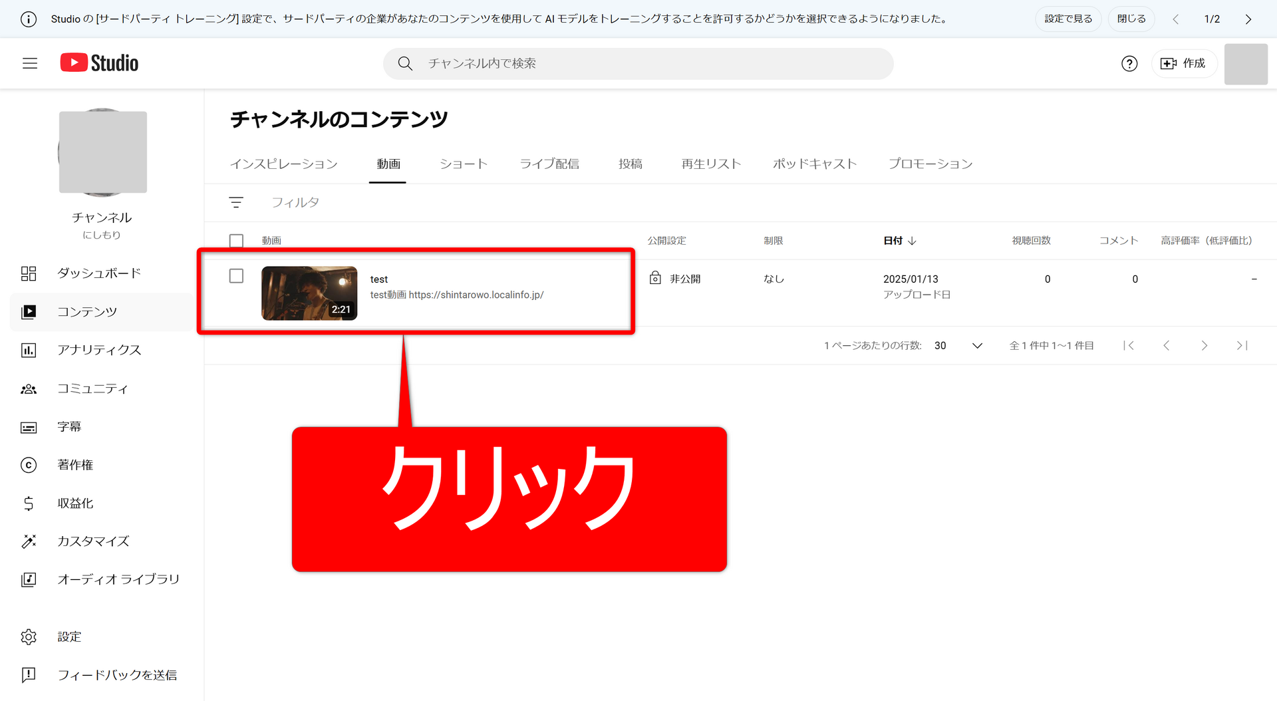
Task: Go to next notification with right chevron
Action: 1248,19
